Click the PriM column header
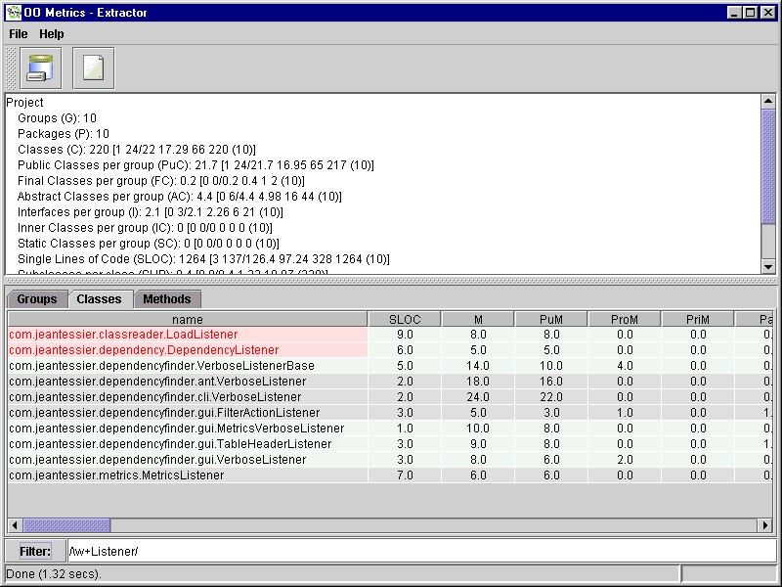Screen dimensions: 782x587 698,320
